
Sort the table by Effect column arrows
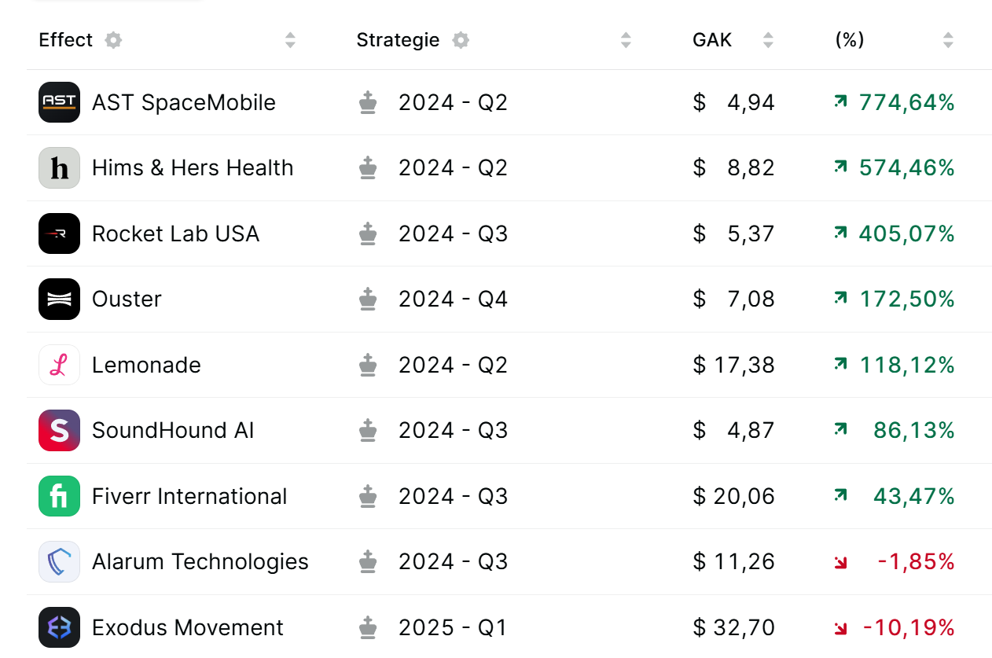point(290,40)
